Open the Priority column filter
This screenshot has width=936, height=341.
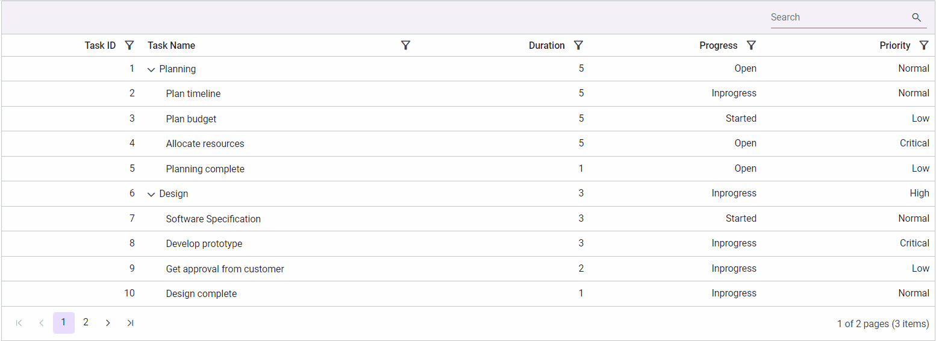click(923, 45)
